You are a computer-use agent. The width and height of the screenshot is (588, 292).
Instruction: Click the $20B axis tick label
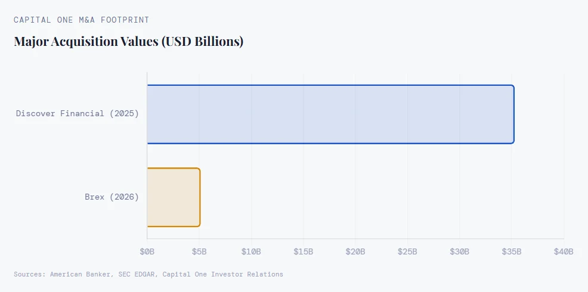[355, 251]
